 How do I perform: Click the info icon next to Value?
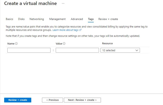tap(64, 44)
